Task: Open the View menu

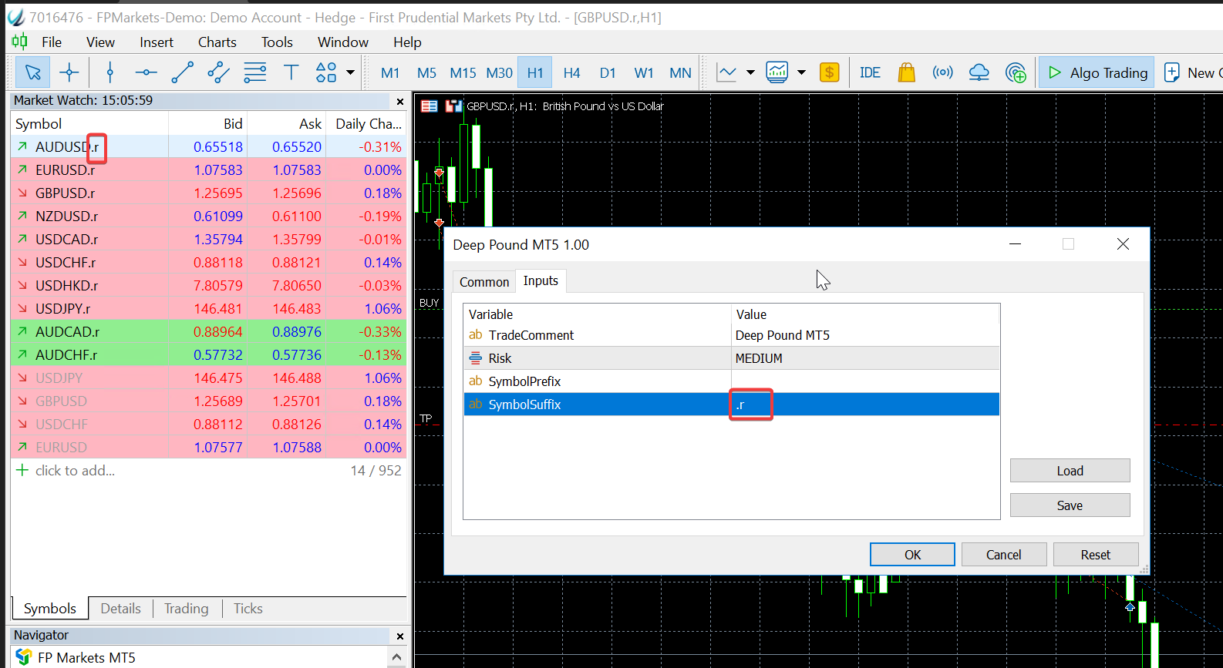Action: pyautogui.click(x=100, y=42)
